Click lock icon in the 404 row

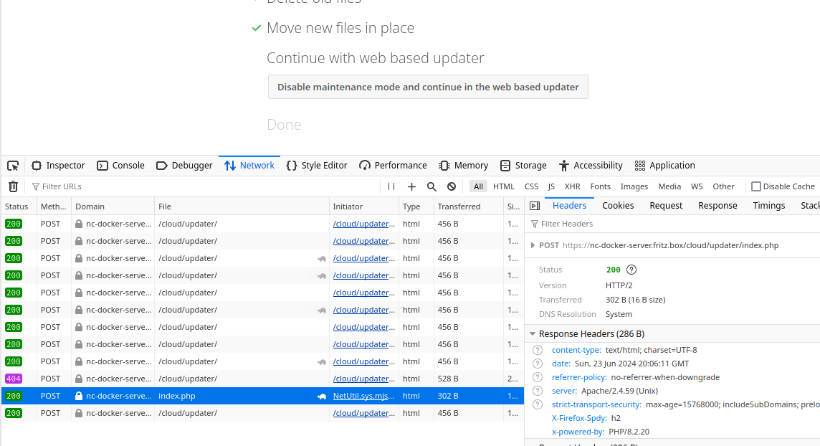pos(78,379)
